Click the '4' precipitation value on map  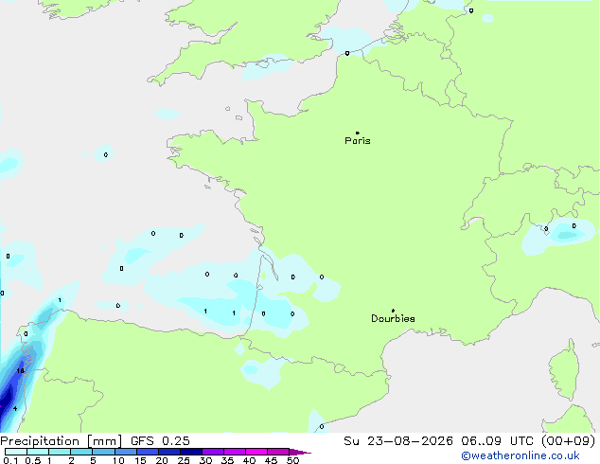click(15, 408)
